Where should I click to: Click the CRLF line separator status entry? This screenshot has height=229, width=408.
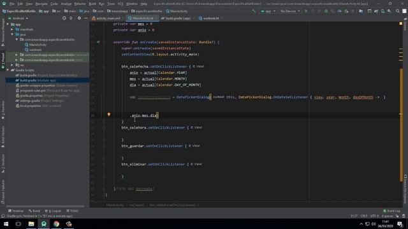(x=364, y=216)
